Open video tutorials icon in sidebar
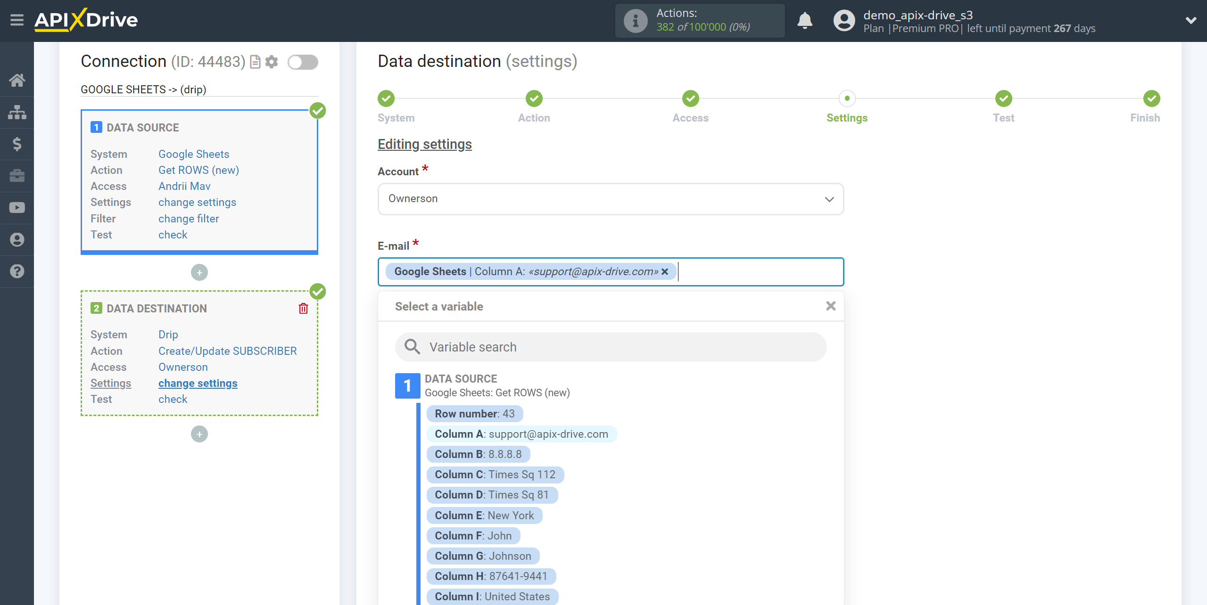 pos(17,208)
